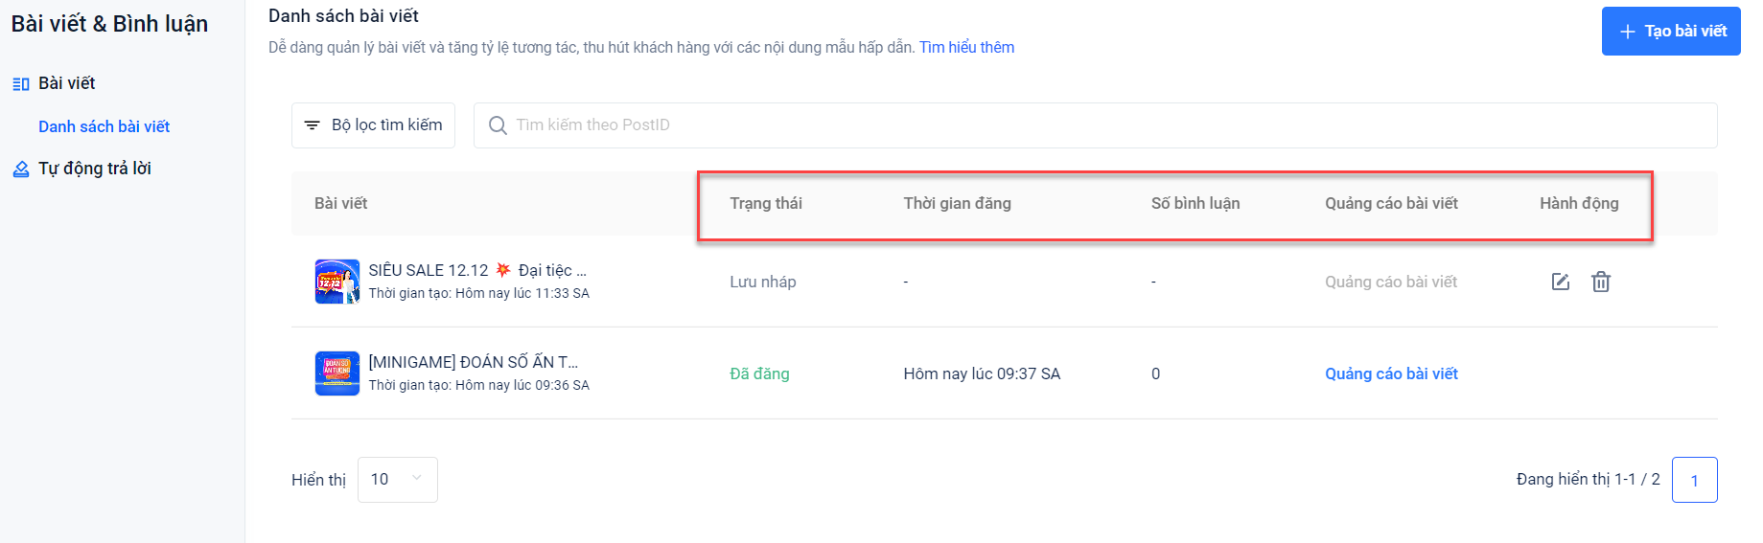Open the SIÊU SALE 12.12 post thumbnail
Image resolution: width=1763 pixels, height=543 pixels.
[x=337, y=282]
